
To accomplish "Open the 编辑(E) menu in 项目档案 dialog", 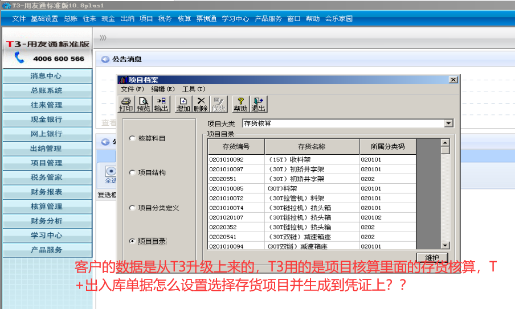I will pyautogui.click(x=163, y=89).
